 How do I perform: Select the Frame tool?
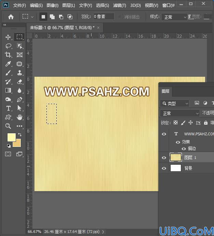[x=19, y=55]
